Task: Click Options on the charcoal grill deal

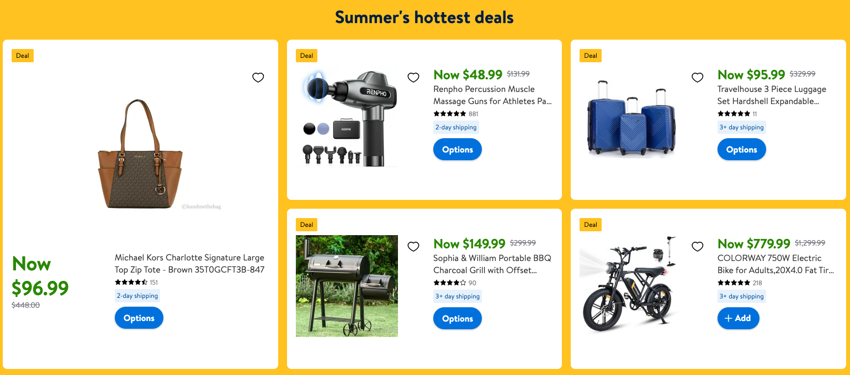Action: point(457,318)
